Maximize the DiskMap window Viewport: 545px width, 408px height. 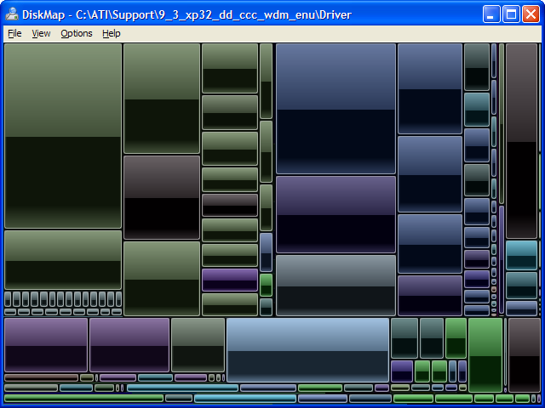pyautogui.click(x=511, y=14)
